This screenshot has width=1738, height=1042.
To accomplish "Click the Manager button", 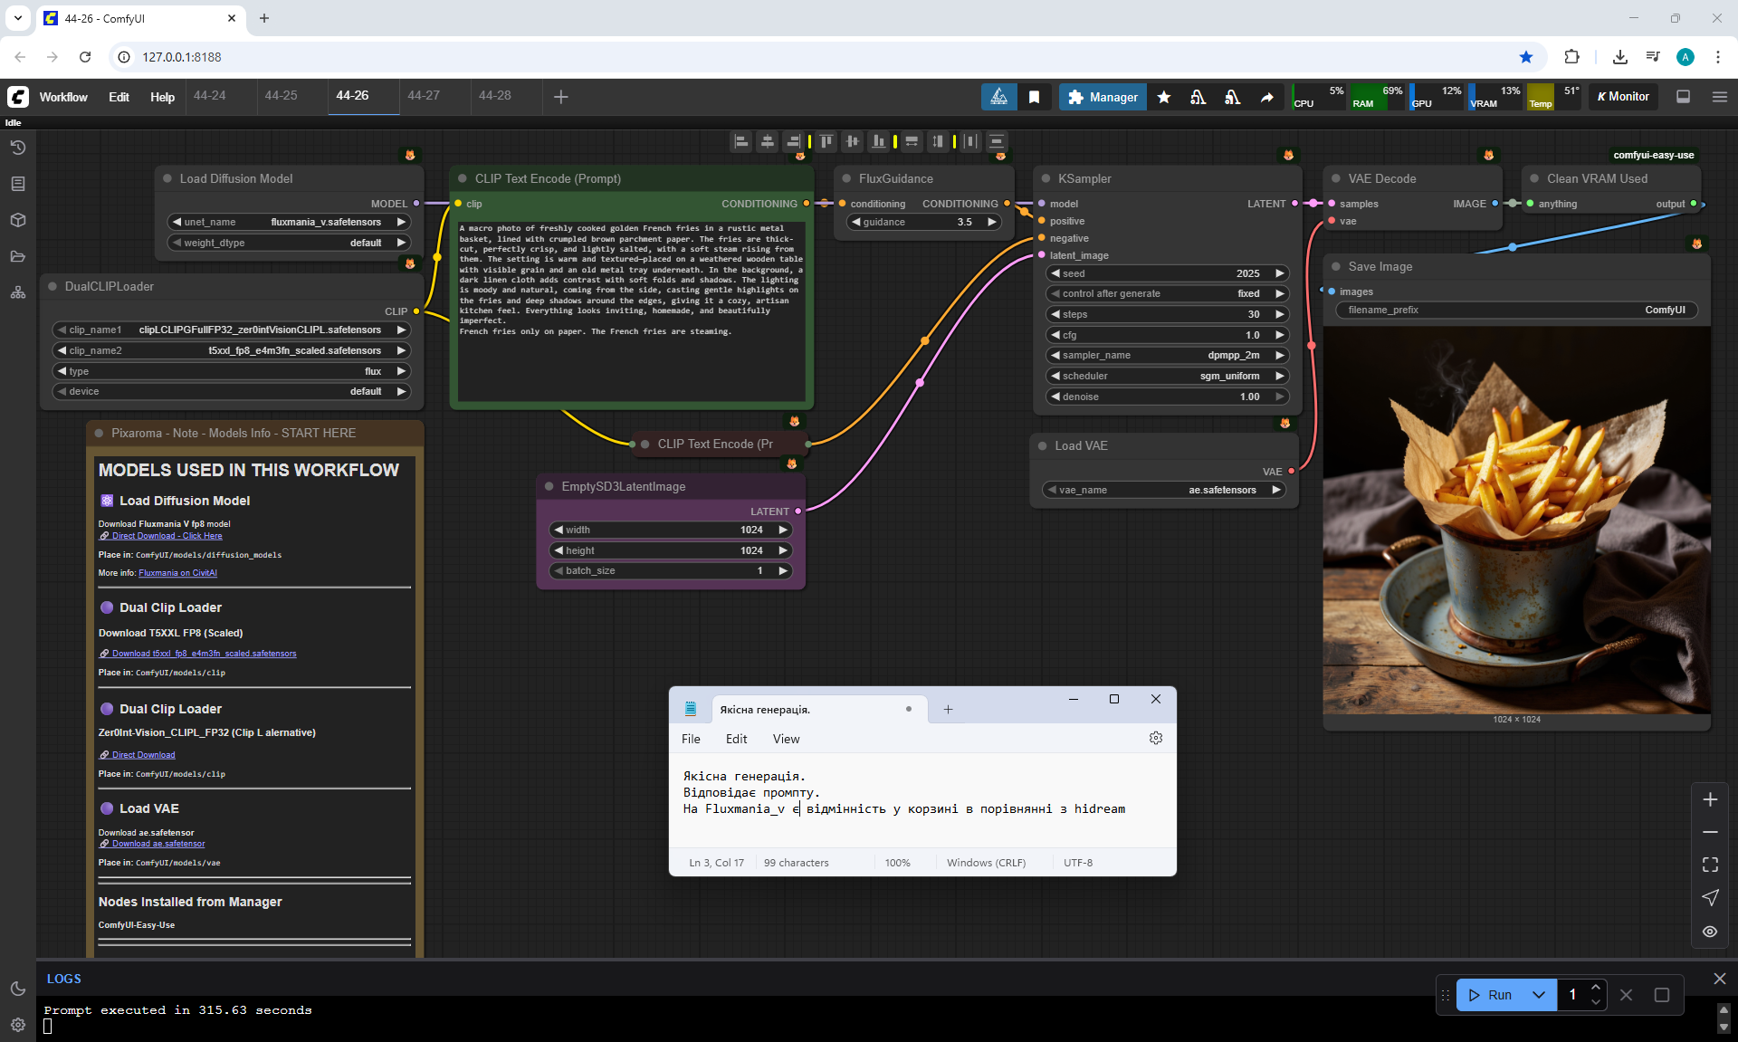I will point(1103,97).
